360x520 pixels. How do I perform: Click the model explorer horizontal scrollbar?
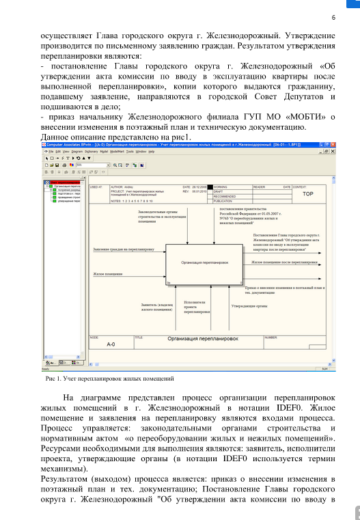[62, 357]
